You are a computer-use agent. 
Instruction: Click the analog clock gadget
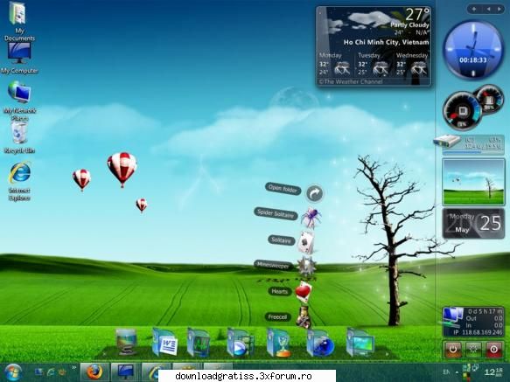pyautogui.click(x=473, y=50)
